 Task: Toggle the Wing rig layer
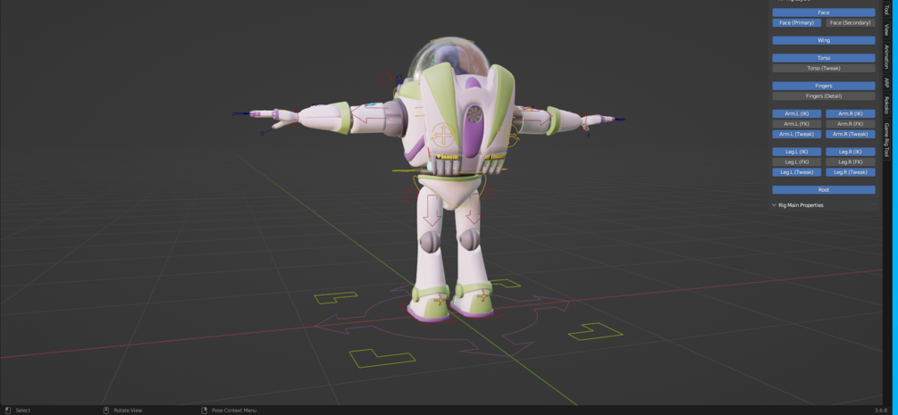click(x=824, y=41)
